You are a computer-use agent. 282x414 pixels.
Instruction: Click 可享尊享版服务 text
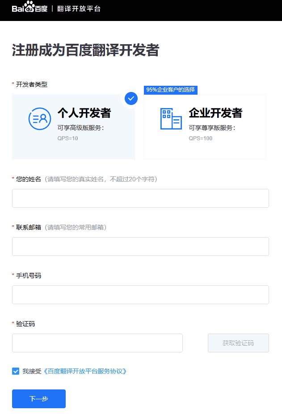coord(212,128)
